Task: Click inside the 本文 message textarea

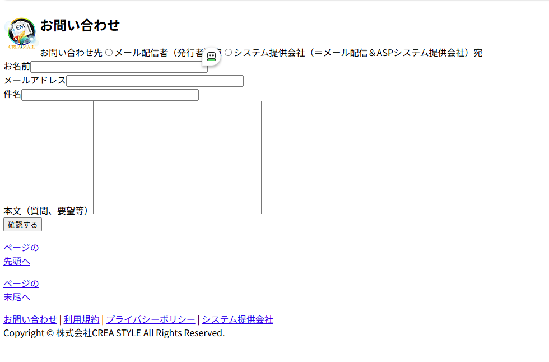Action: [x=177, y=157]
